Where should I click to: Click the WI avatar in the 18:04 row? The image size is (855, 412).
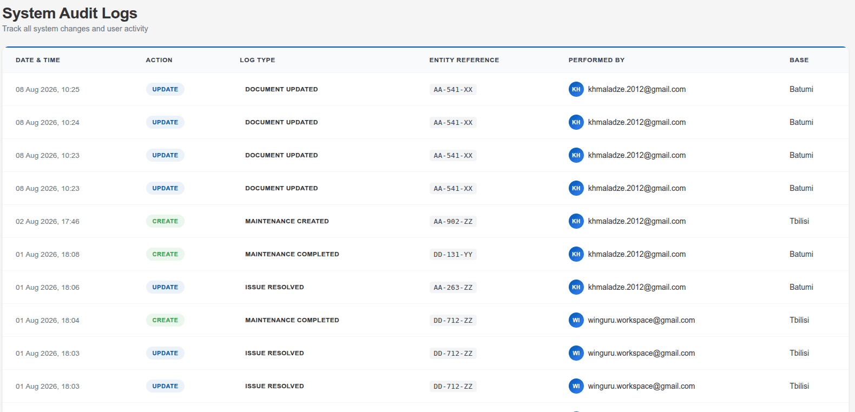pyautogui.click(x=576, y=320)
